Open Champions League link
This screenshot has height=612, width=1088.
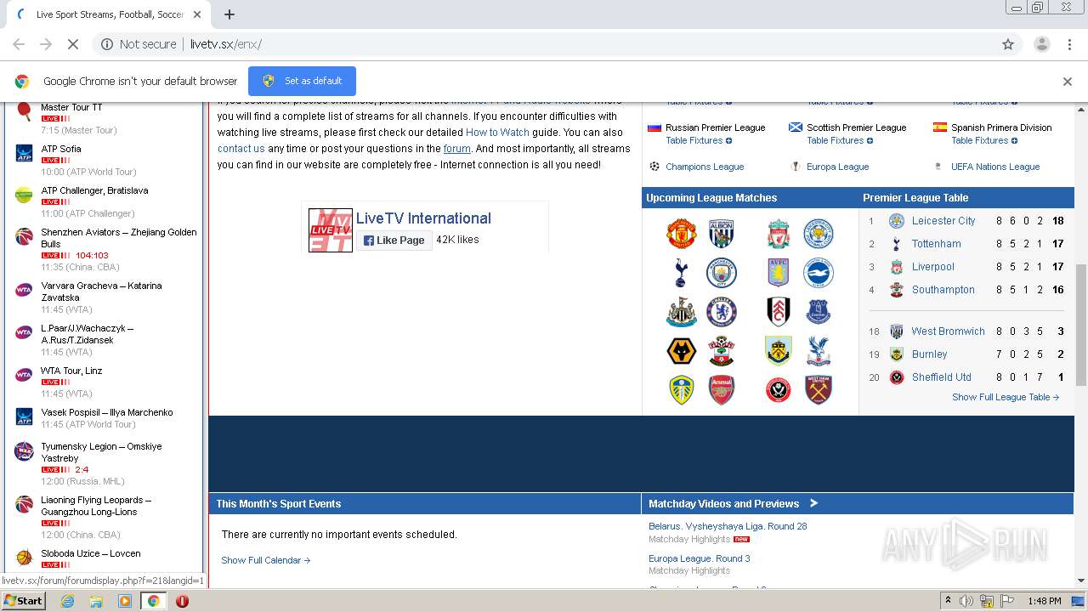705,167
